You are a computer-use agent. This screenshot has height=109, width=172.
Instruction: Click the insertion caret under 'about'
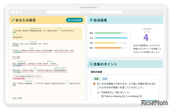50,64
